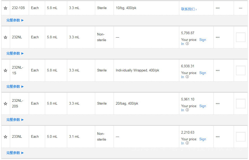Sign In for 232NL-20S price

tap(202, 106)
